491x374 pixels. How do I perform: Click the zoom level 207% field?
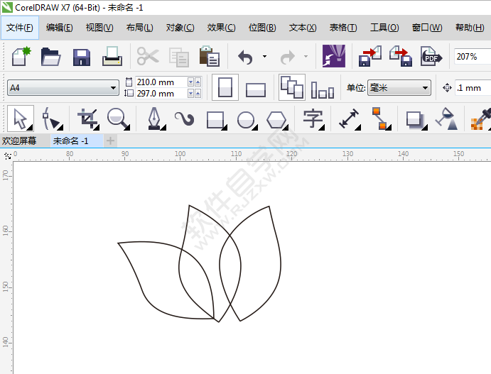[x=472, y=57]
